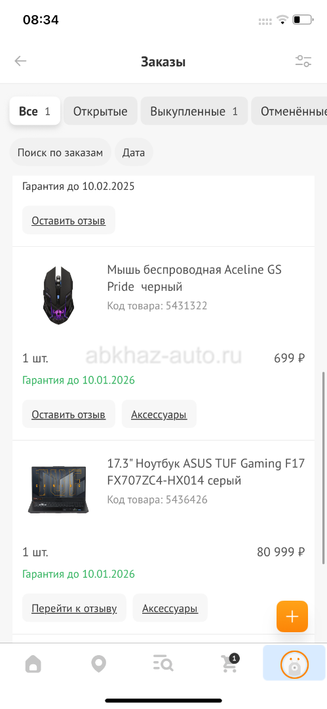Viewport: 327px width, 709px height.
Task: Open the catalog search icon
Action: (x=164, y=664)
